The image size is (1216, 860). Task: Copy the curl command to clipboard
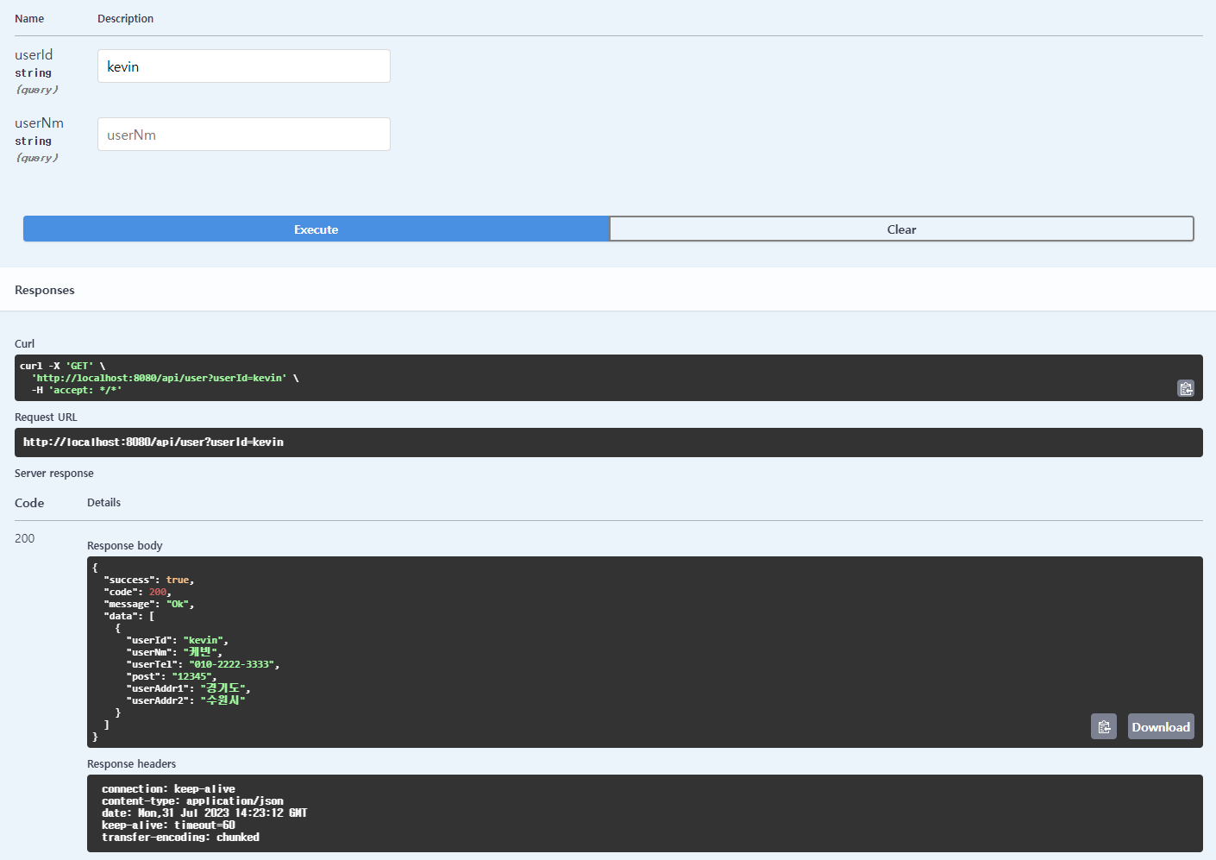(1186, 388)
